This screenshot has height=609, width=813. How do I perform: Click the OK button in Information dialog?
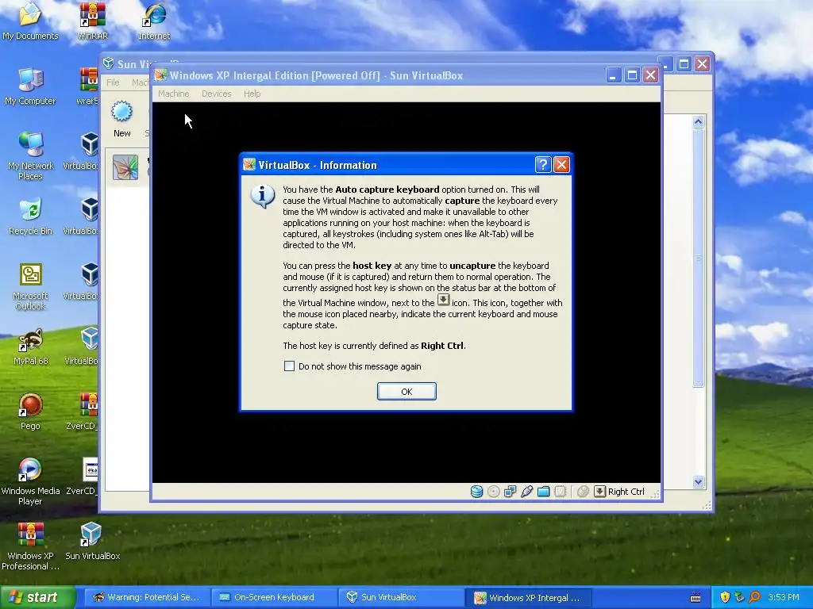tap(406, 392)
